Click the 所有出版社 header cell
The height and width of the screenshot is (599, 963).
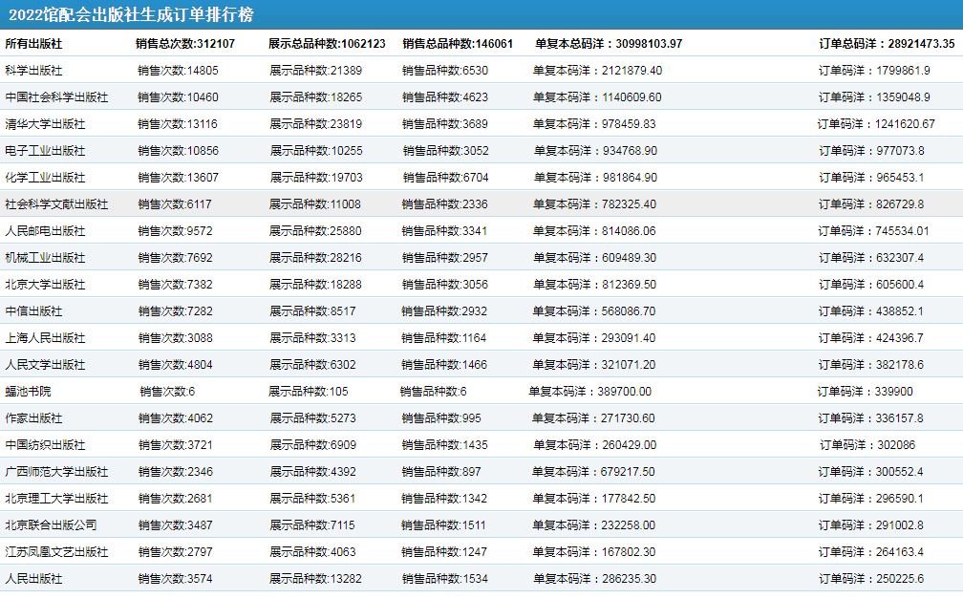point(33,44)
